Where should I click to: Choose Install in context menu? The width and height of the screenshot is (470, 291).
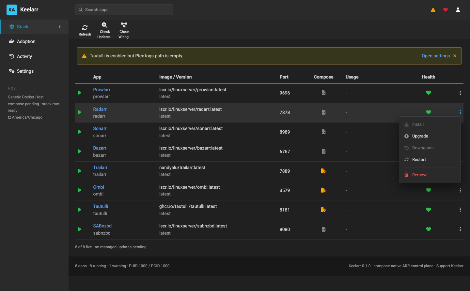pyautogui.click(x=430, y=124)
